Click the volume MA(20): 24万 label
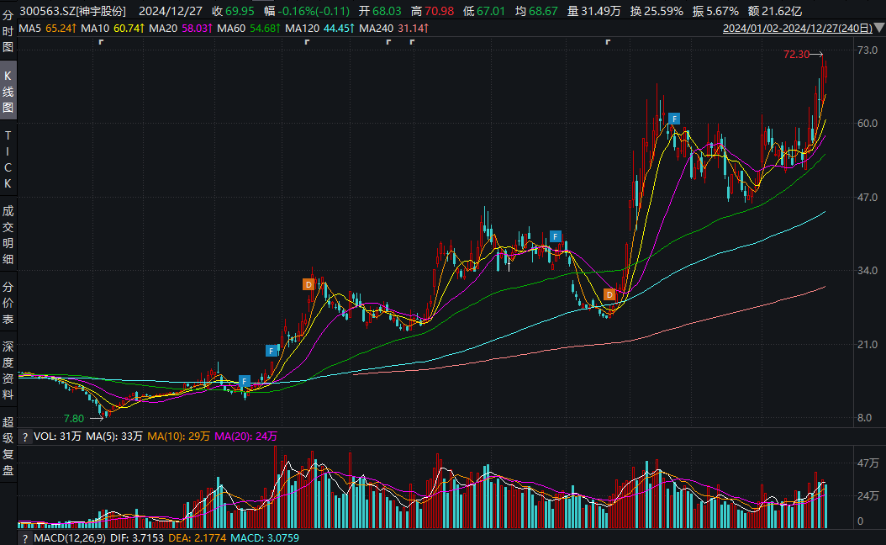886x545 pixels. point(245,437)
